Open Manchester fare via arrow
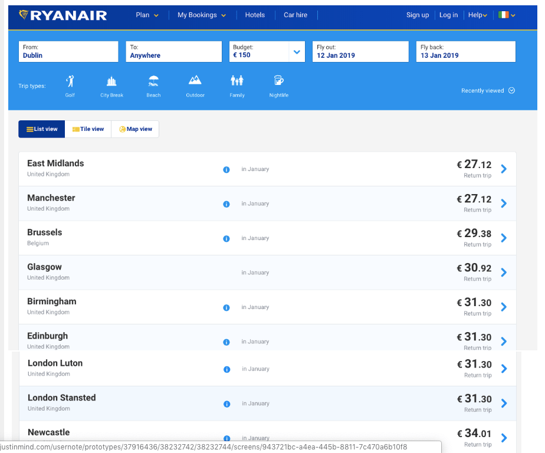Screen dimensions: 545x453 504,203
